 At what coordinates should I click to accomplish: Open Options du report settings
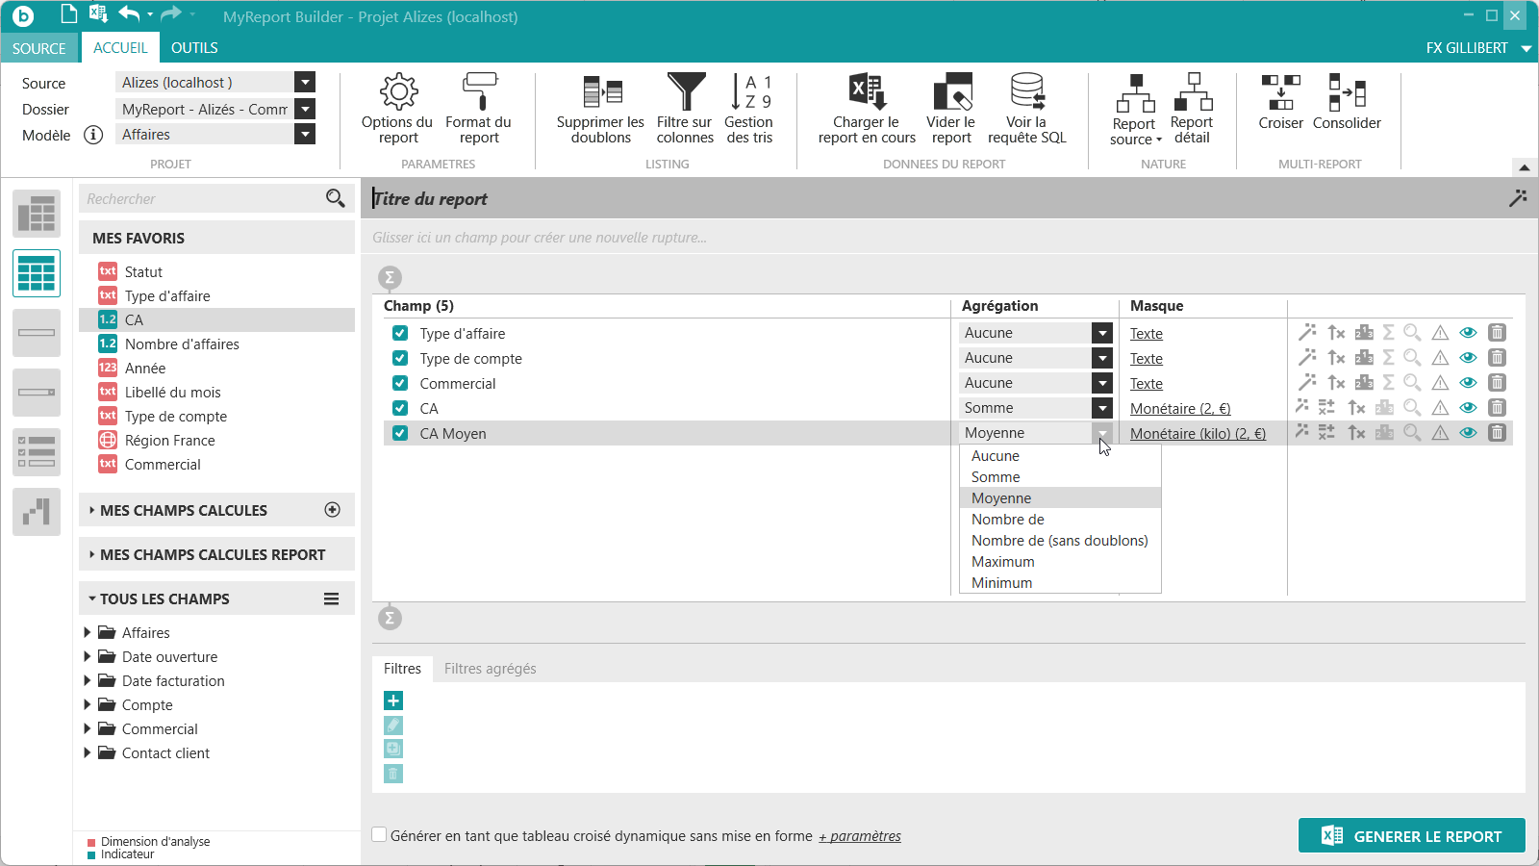tap(397, 109)
